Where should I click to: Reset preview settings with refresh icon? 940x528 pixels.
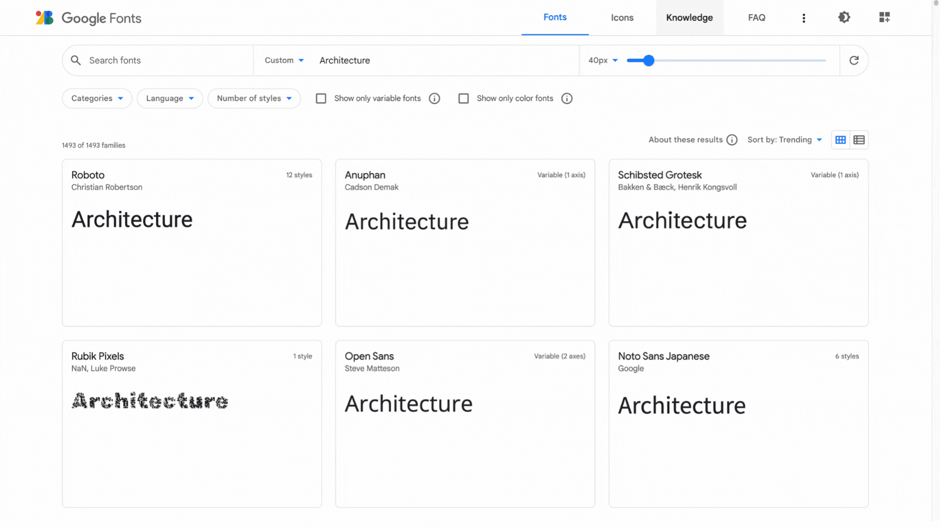tap(854, 60)
